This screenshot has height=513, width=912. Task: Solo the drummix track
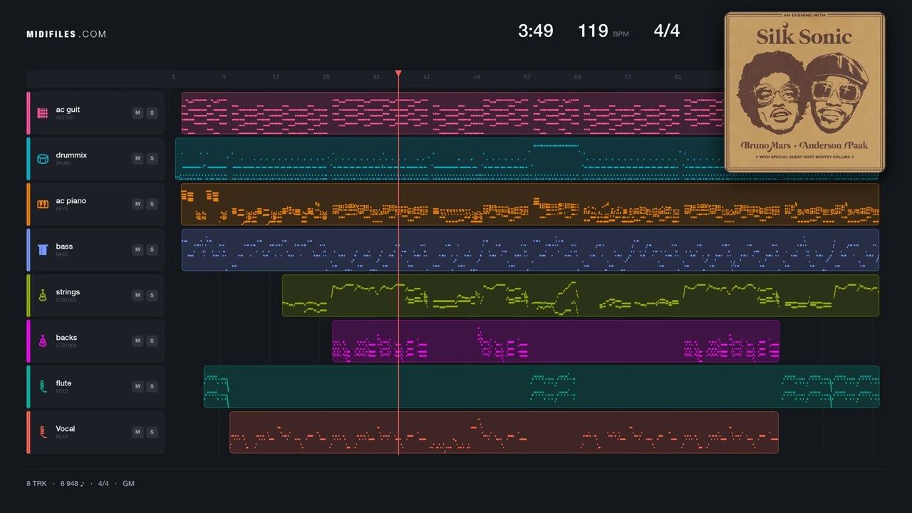coord(152,158)
